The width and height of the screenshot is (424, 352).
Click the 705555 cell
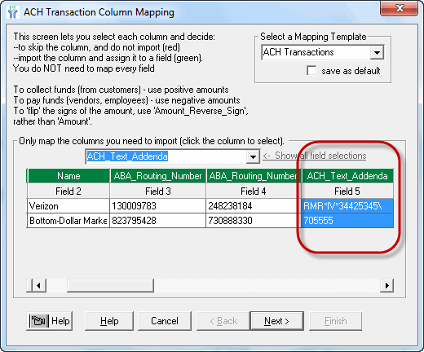tap(347, 221)
